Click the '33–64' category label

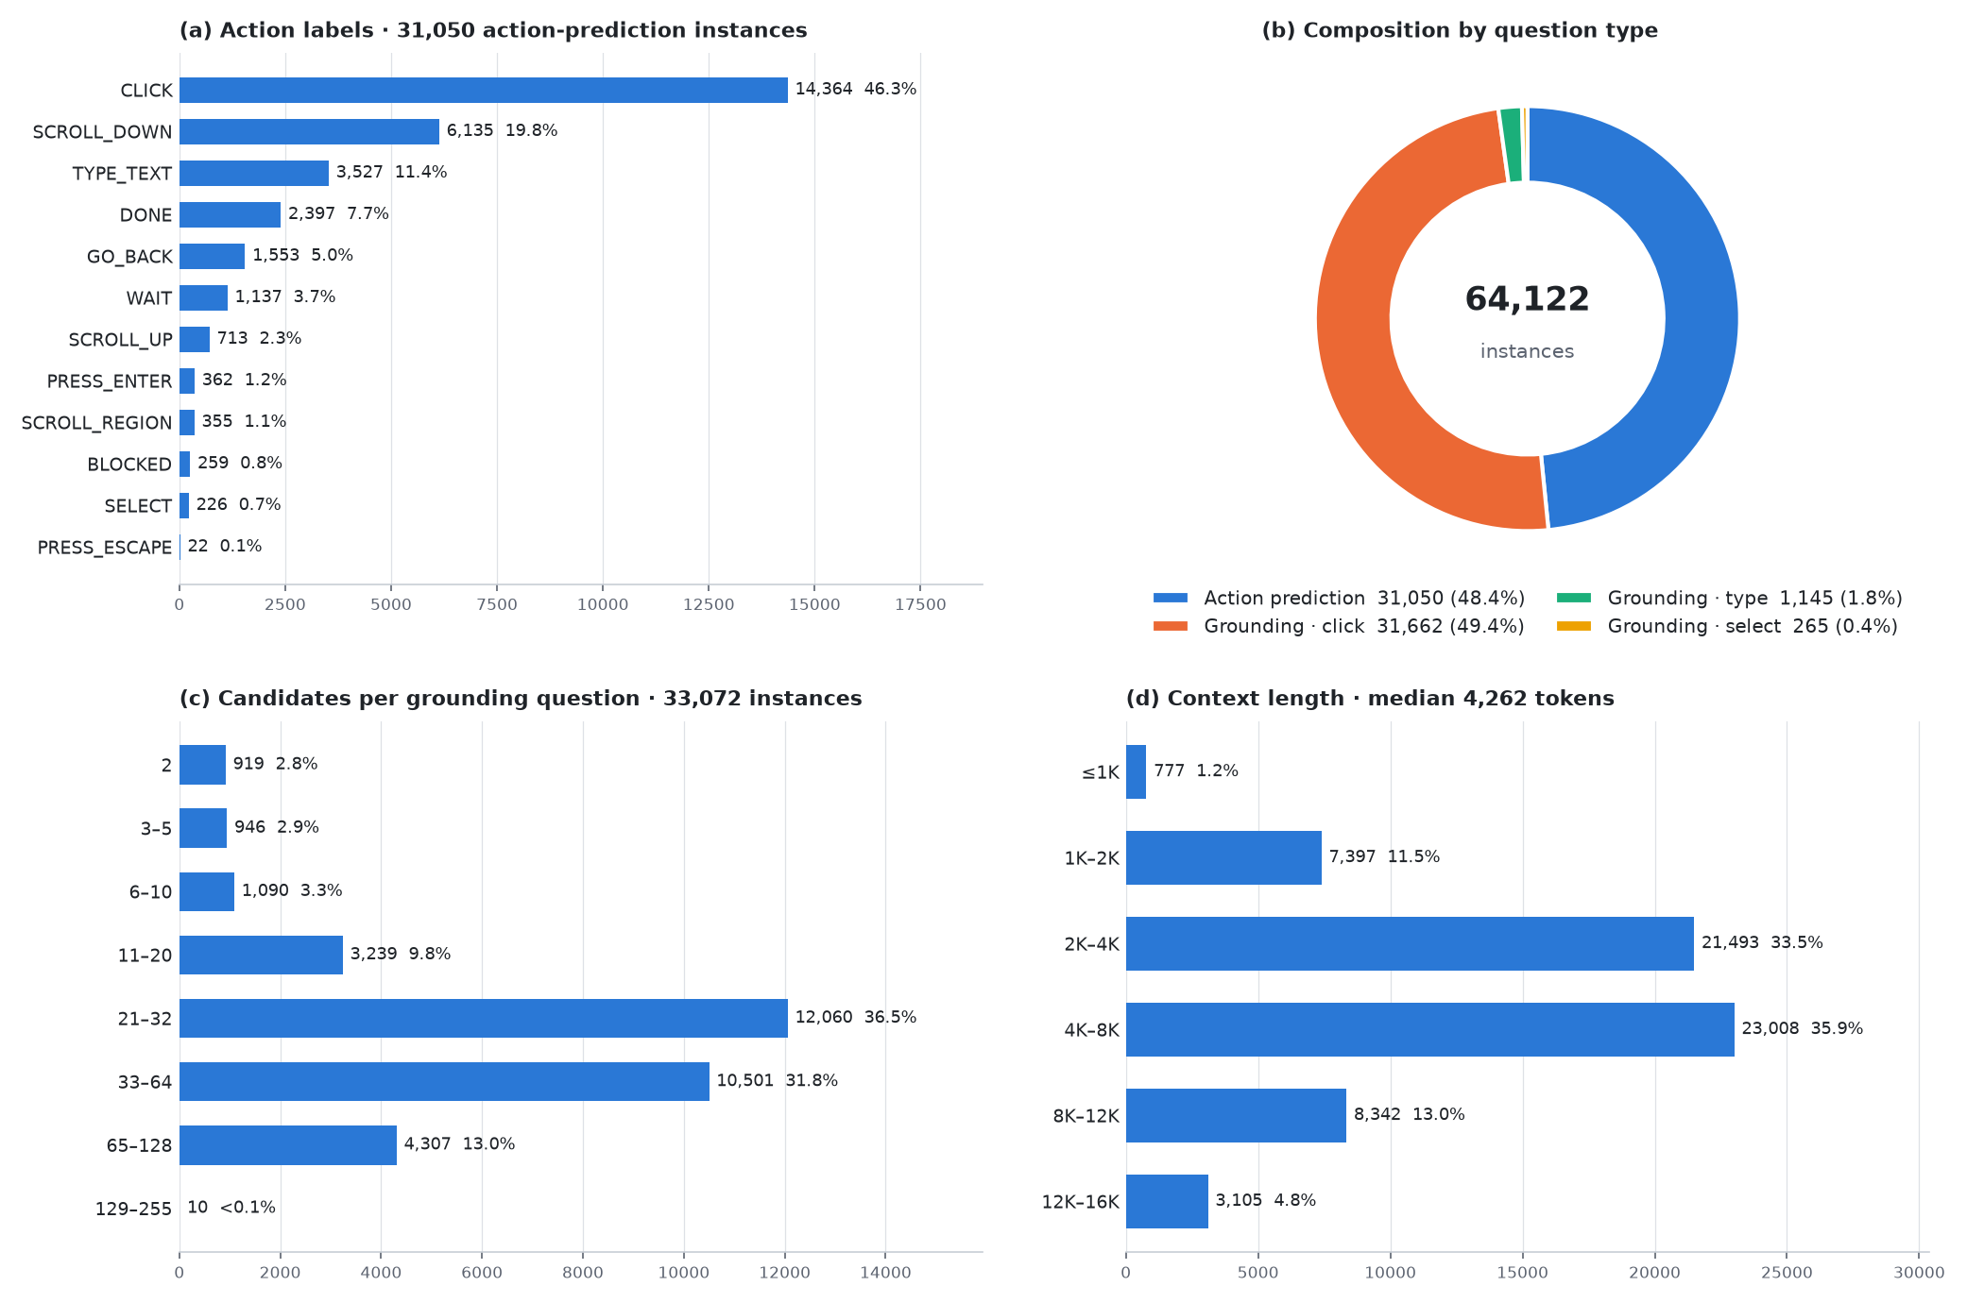tap(145, 1082)
